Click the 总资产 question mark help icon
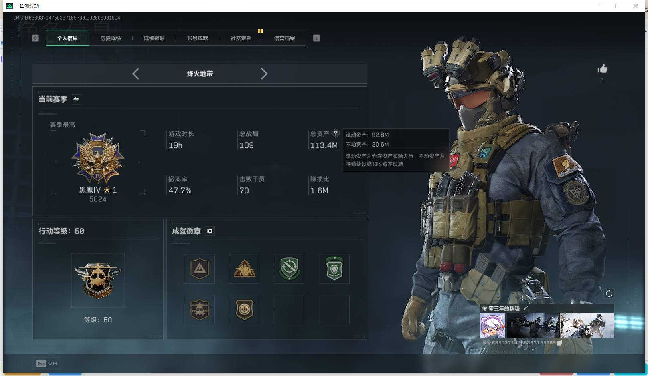Viewport: 648px width, 376px height. pos(336,133)
